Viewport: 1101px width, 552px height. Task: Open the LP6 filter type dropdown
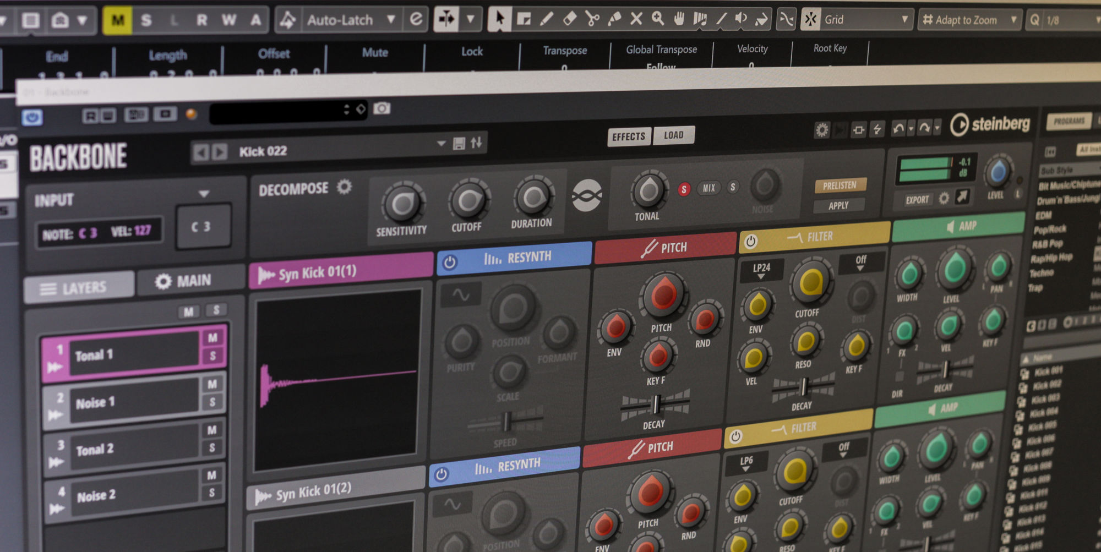coord(746,464)
